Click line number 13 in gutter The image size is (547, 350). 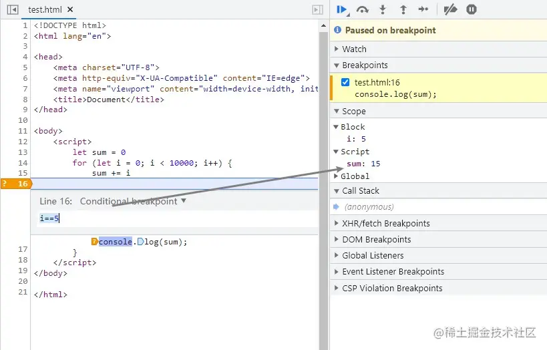[23, 152]
